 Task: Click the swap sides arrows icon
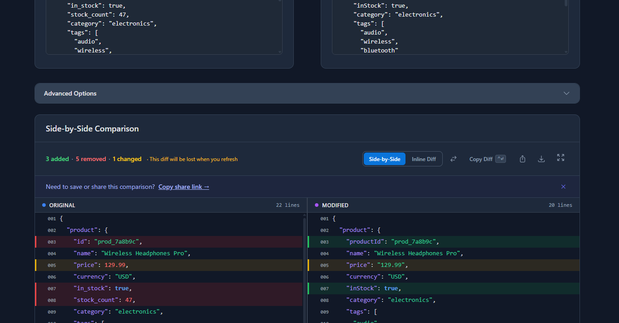pyautogui.click(x=453, y=158)
